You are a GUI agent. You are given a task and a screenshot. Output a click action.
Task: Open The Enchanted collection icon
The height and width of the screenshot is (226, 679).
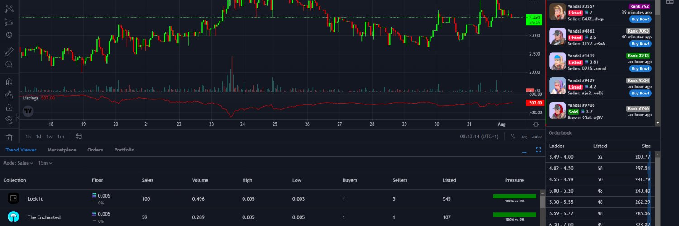coord(14,217)
